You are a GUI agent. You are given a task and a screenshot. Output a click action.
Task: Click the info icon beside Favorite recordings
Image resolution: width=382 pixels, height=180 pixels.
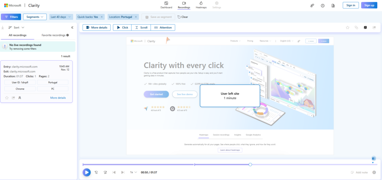(68, 35)
